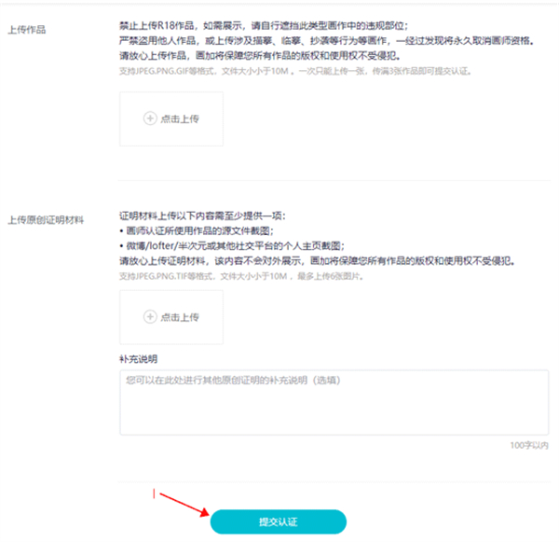This screenshot has height=542, width=559.
Task: Submit the form with 提交认证 button
Action: (x=278, y=521)
